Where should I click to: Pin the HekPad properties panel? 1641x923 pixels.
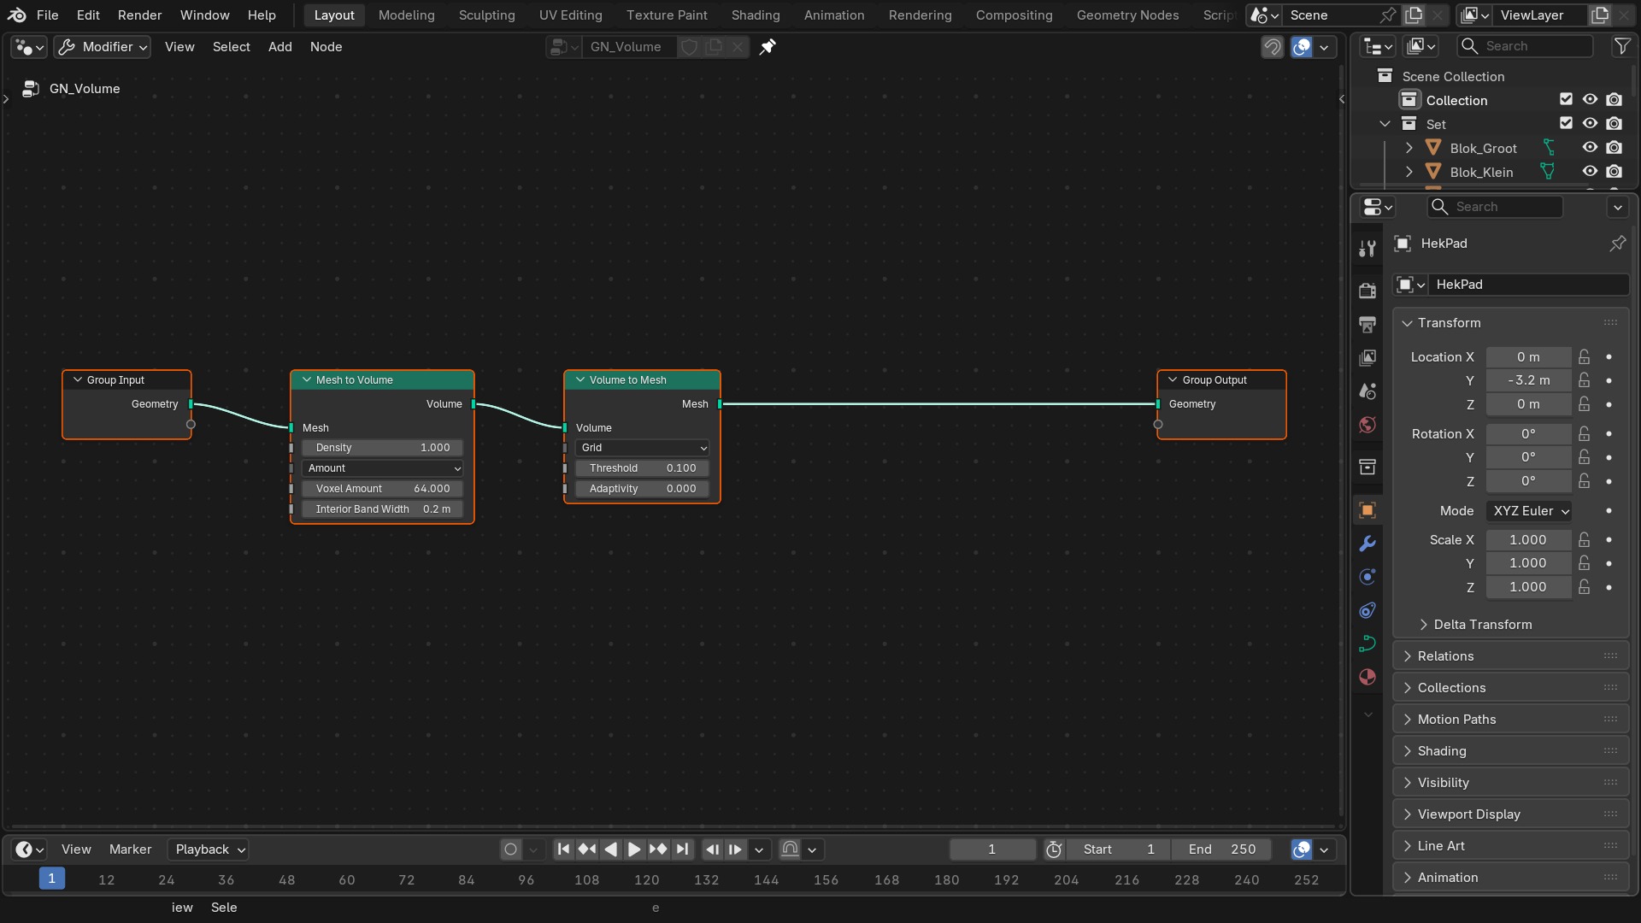(1617, 244)
